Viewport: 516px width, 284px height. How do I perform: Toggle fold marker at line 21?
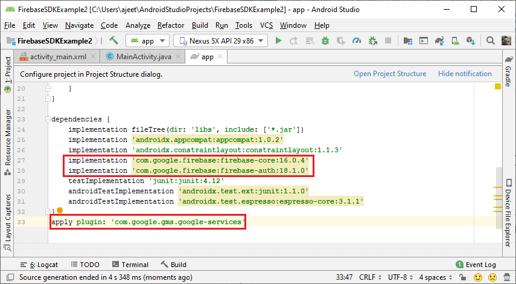click(x=48, y=98)
